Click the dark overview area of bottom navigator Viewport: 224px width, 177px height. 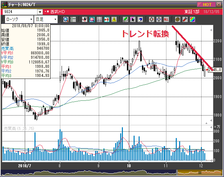coord(89,173)
